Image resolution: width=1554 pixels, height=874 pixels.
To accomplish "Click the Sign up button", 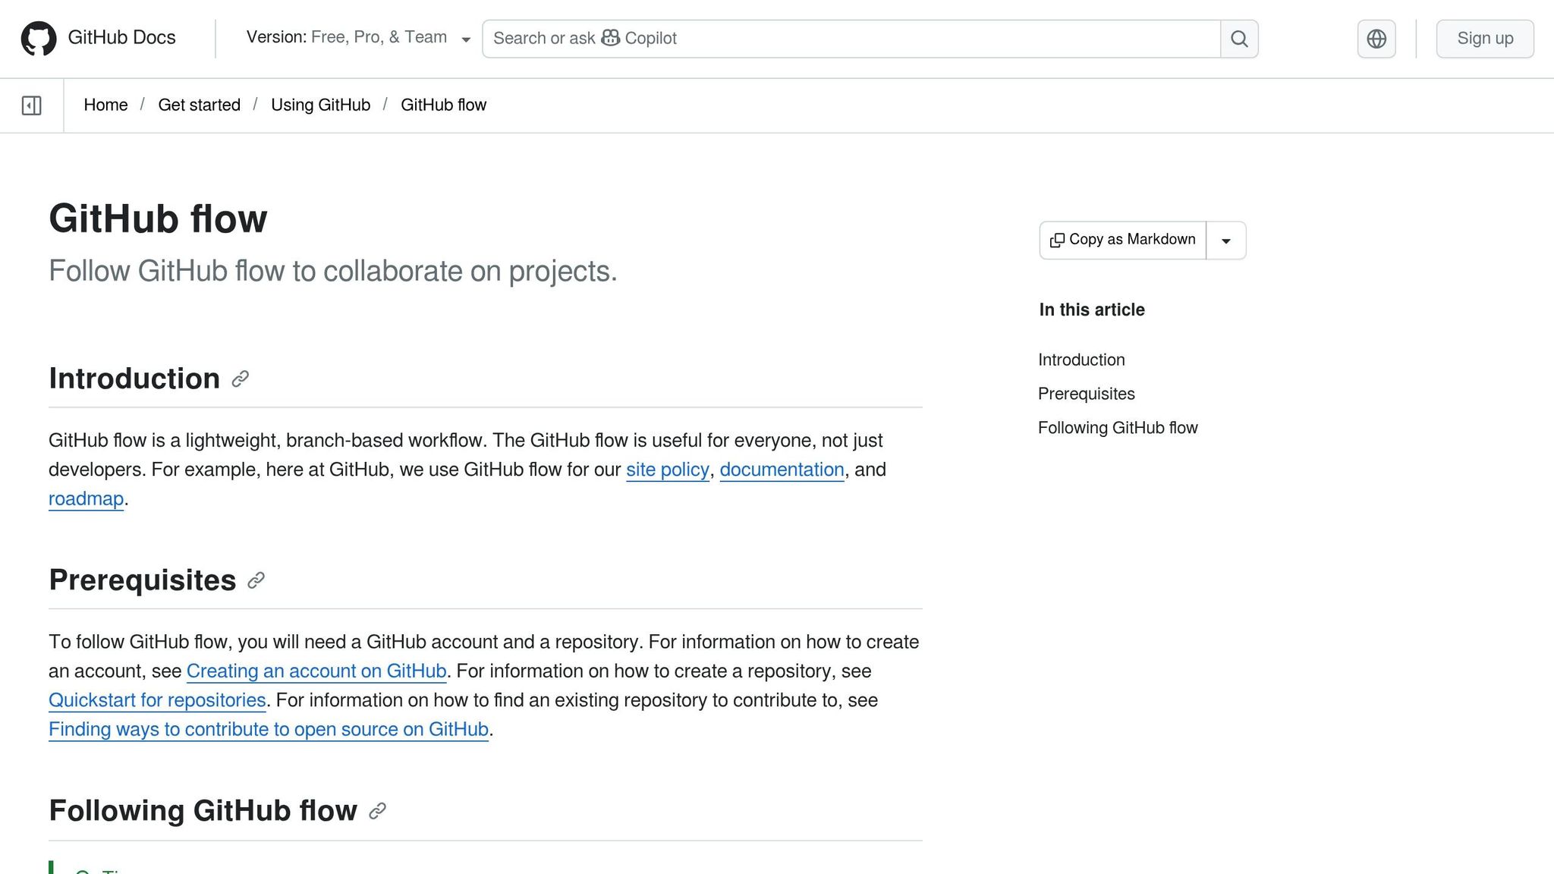I will [x=1485, y=39].
